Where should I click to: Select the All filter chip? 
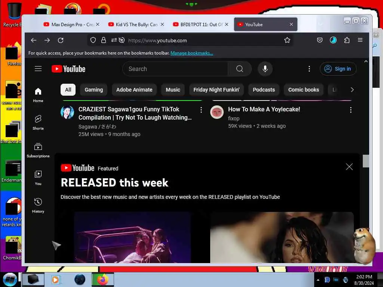pos(68,90)
